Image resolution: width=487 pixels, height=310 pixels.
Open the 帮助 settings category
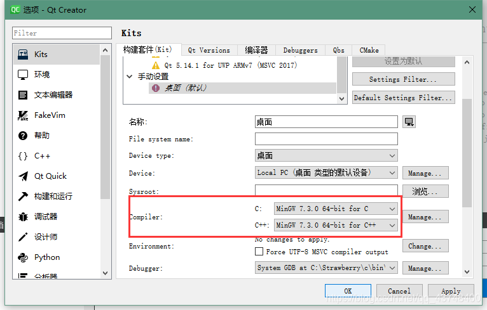pos(57,136)
